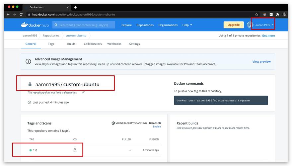Go forward with the browser arrow

[x=15, y=14]
